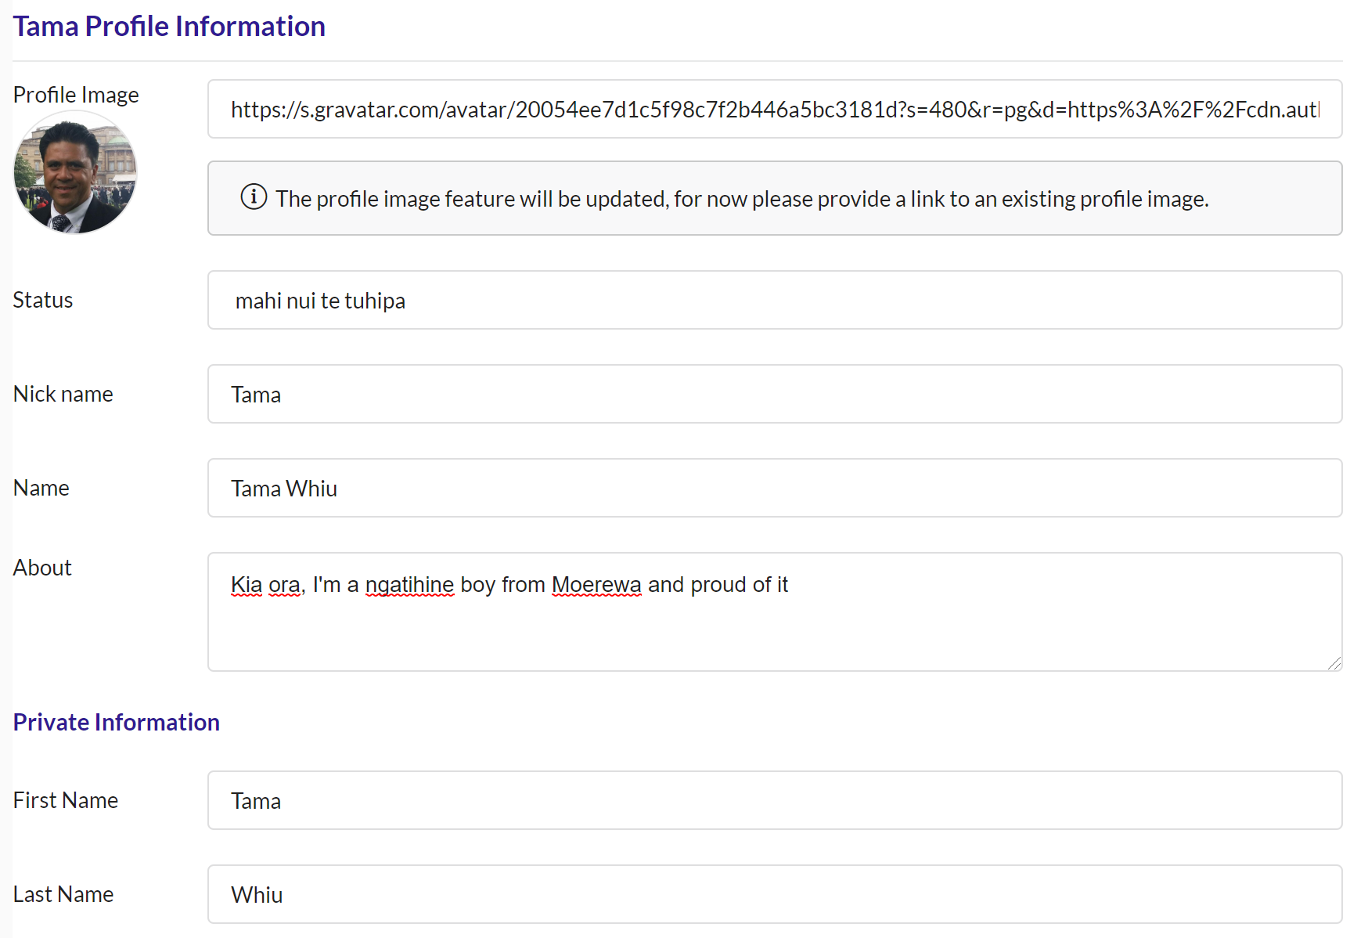Click the Status label

point(43,300)
